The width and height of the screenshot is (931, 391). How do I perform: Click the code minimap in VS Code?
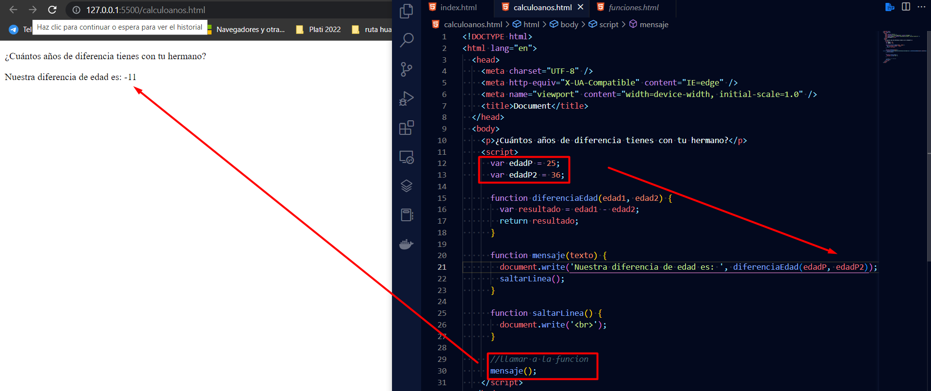(904, 47)
